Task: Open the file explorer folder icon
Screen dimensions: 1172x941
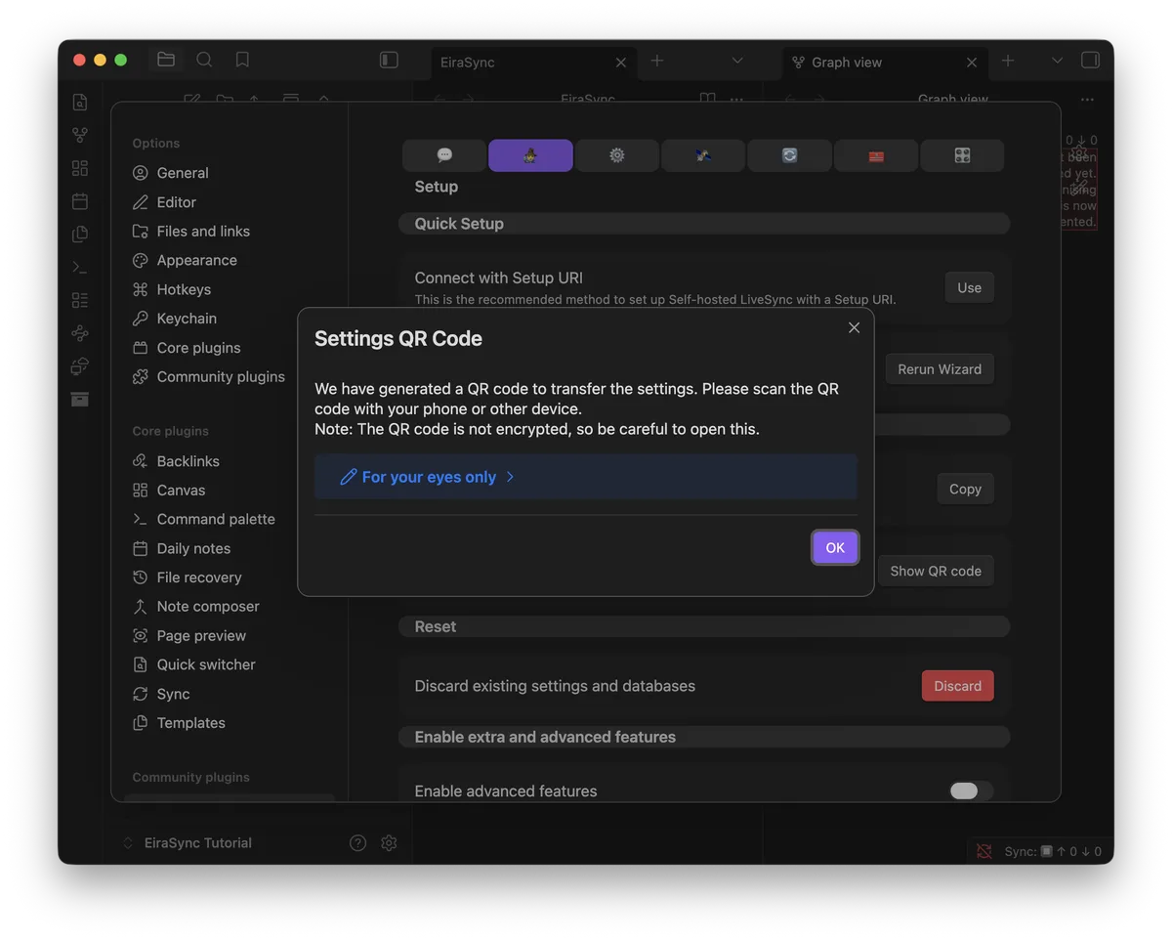Action: coord(166,60)
